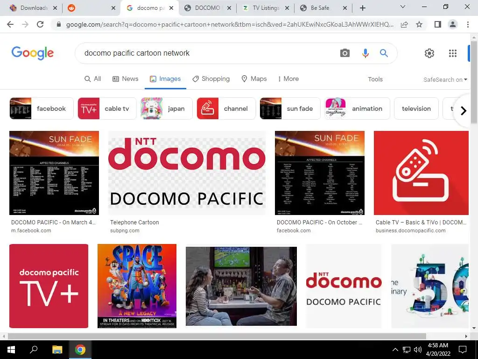This screenshot has width=478, height=359.
Task: Open the Windows Start menu
Action: [11, 349]
